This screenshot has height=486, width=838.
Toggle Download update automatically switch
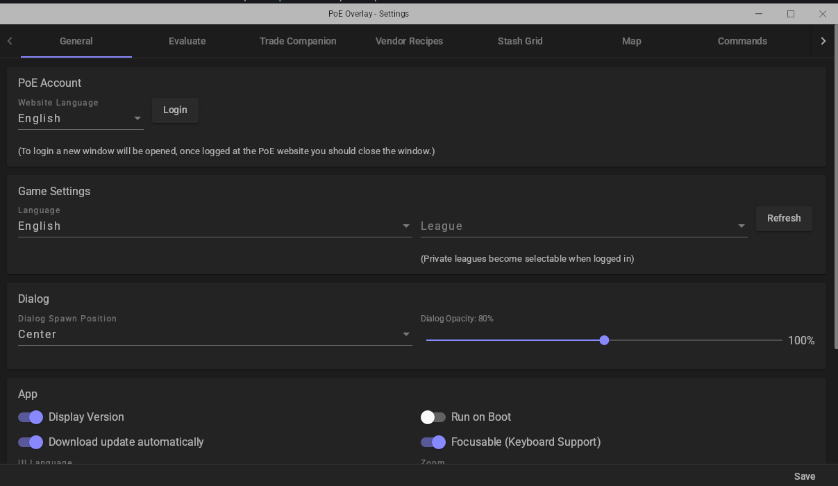tap(31, 442)
